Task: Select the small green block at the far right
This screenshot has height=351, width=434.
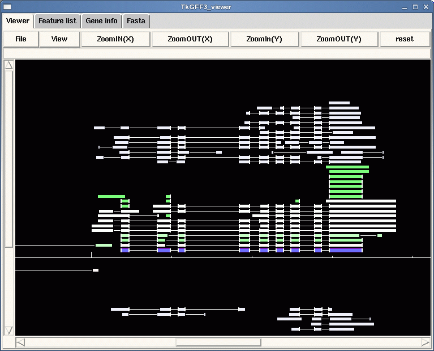Action: coord(380,235)
